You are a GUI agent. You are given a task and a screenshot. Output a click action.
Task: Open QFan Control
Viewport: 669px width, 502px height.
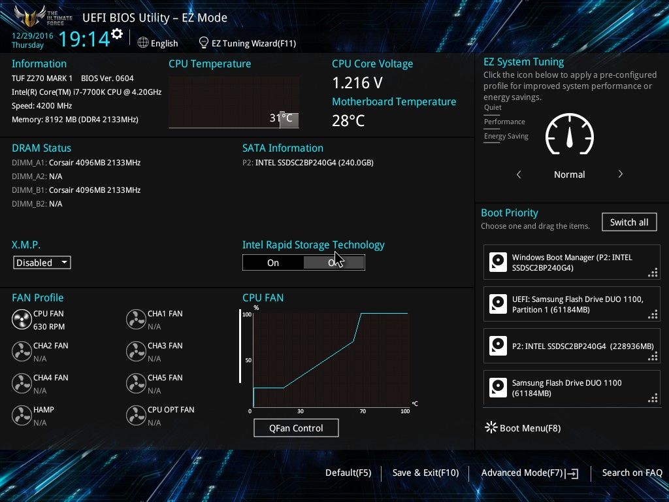click(296, 427)
